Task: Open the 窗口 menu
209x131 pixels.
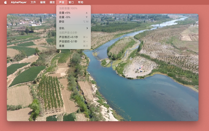Action: [x=71, y=2]
